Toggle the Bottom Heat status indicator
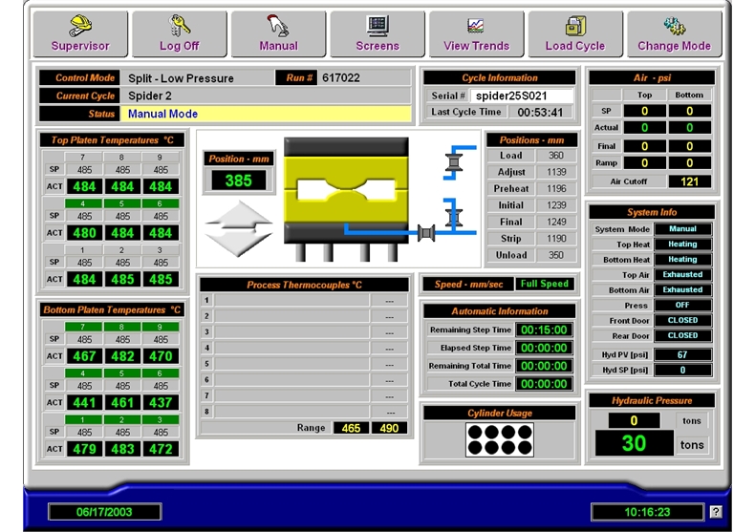755x532 pixels. point(682,260)
